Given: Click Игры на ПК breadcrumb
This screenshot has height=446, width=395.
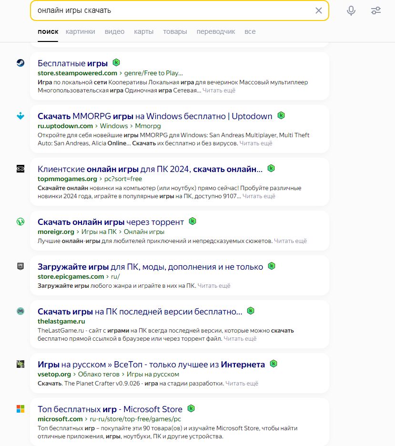Looking at the screenshot, I should click(99, 232).
